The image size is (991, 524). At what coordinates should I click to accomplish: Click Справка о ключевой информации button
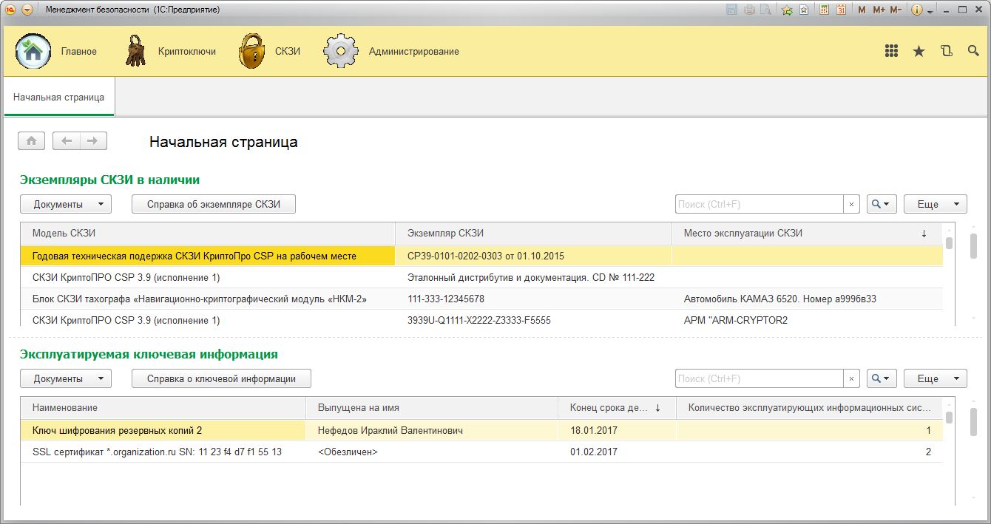(221, 378)
